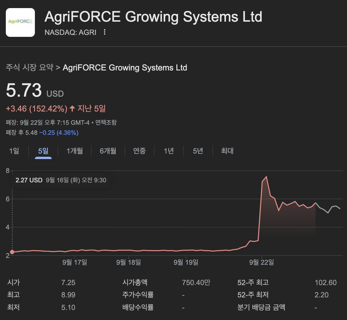This screenshot has width=347, height=320.
Task: Switch chart to 1년 range
Action: click(x=169, y=151)
